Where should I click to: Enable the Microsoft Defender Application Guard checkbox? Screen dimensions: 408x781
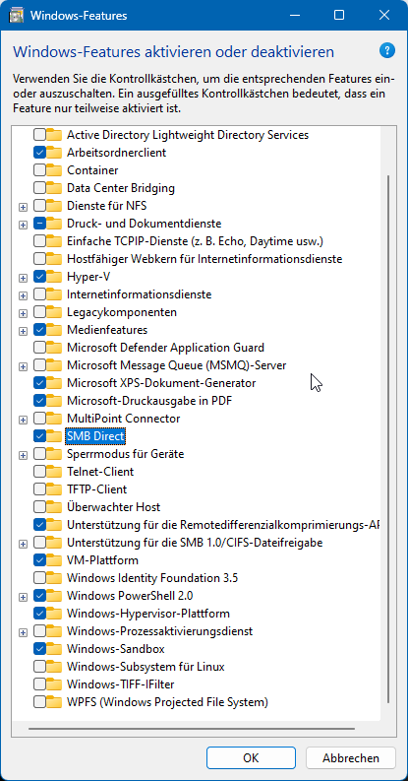(39, 348)
